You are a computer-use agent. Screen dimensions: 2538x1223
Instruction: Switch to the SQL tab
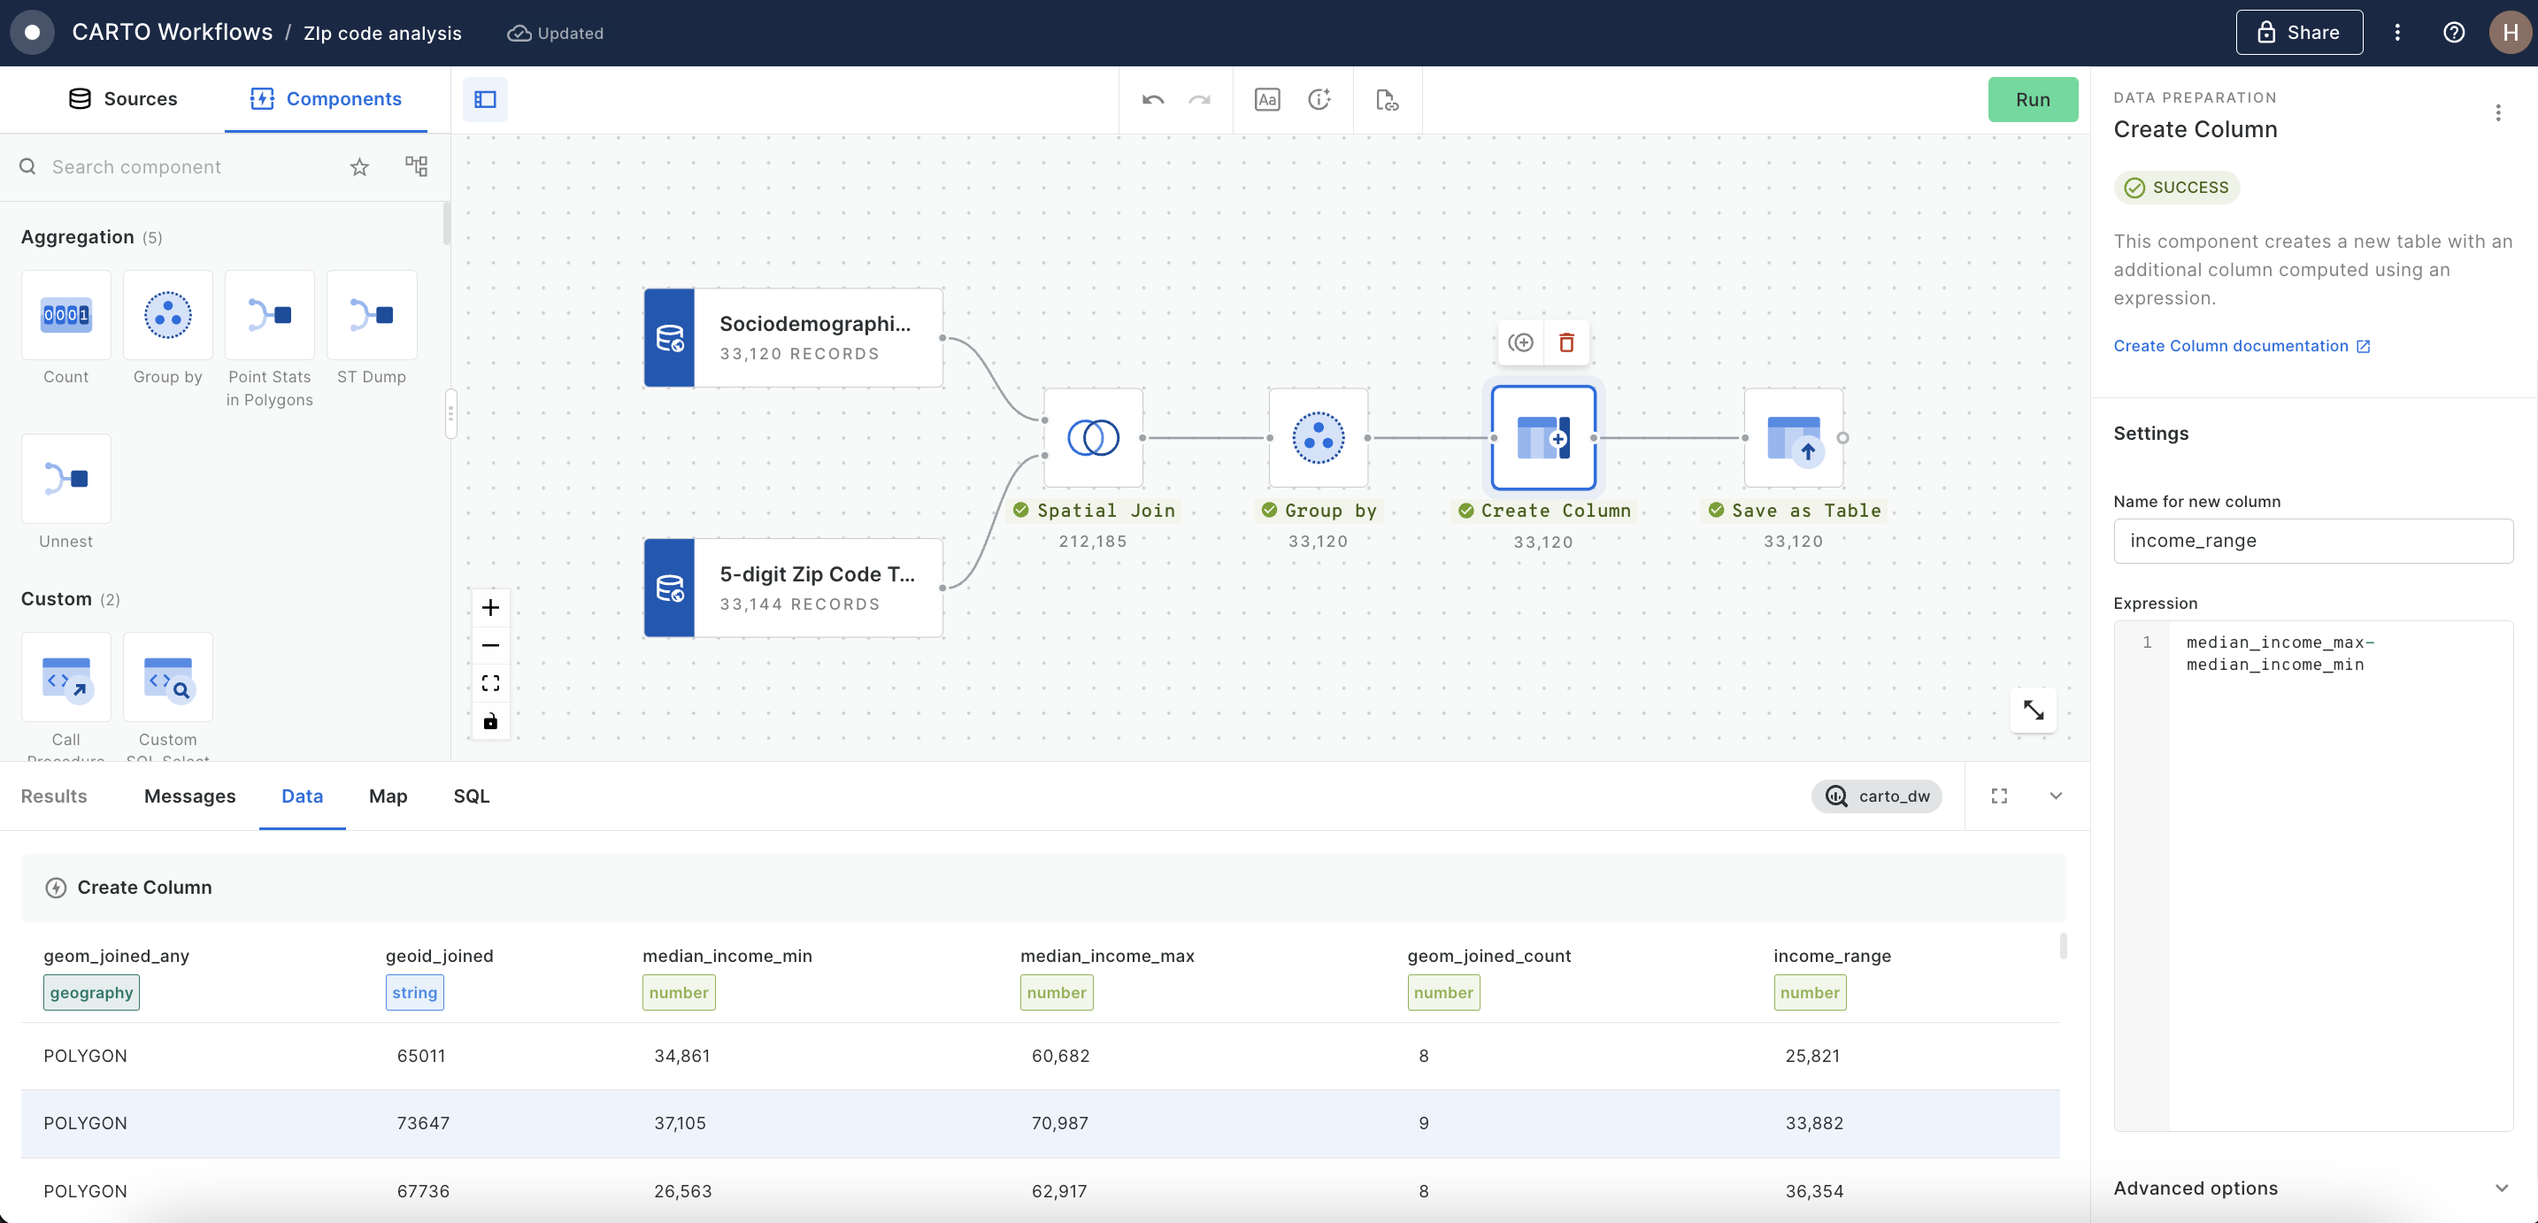click(470, 796)
